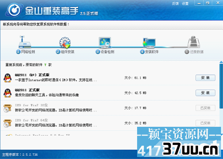This screenshot has height=159, width=223.
Task: Select step 1 网络检测 label
Action: coord(25,52)
